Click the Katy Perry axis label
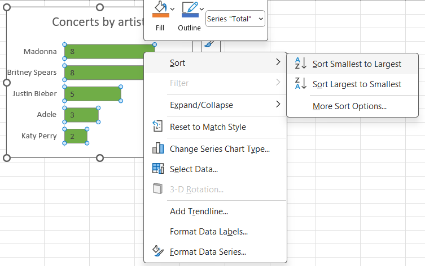 (x=39, y=136)
